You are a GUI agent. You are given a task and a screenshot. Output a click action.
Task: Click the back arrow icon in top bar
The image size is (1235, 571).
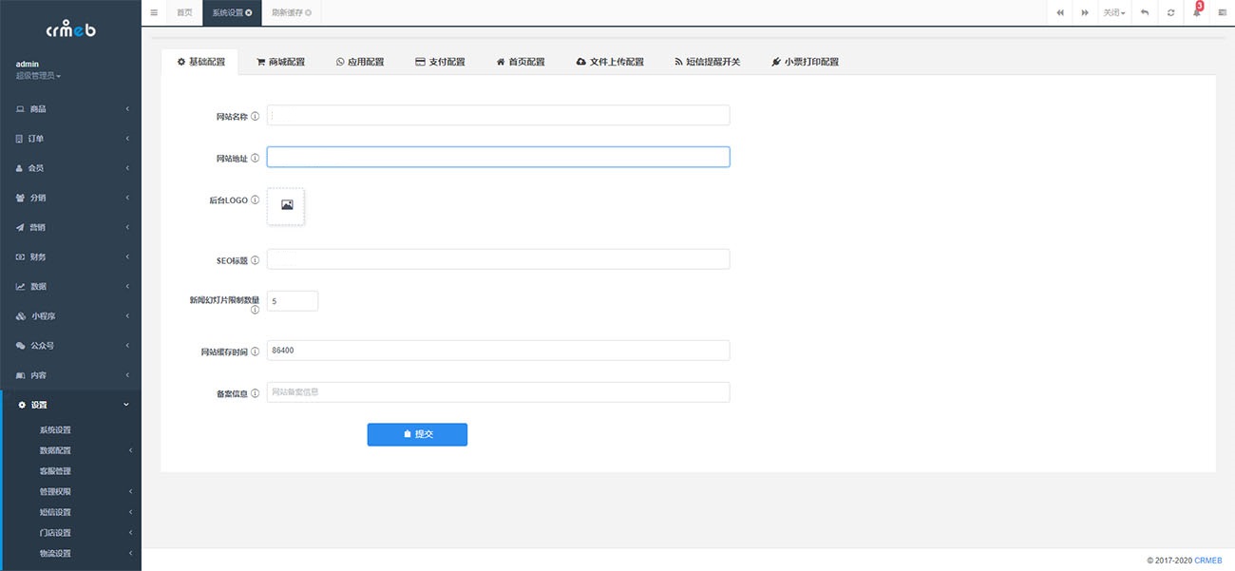click(x=1145, y=12)
